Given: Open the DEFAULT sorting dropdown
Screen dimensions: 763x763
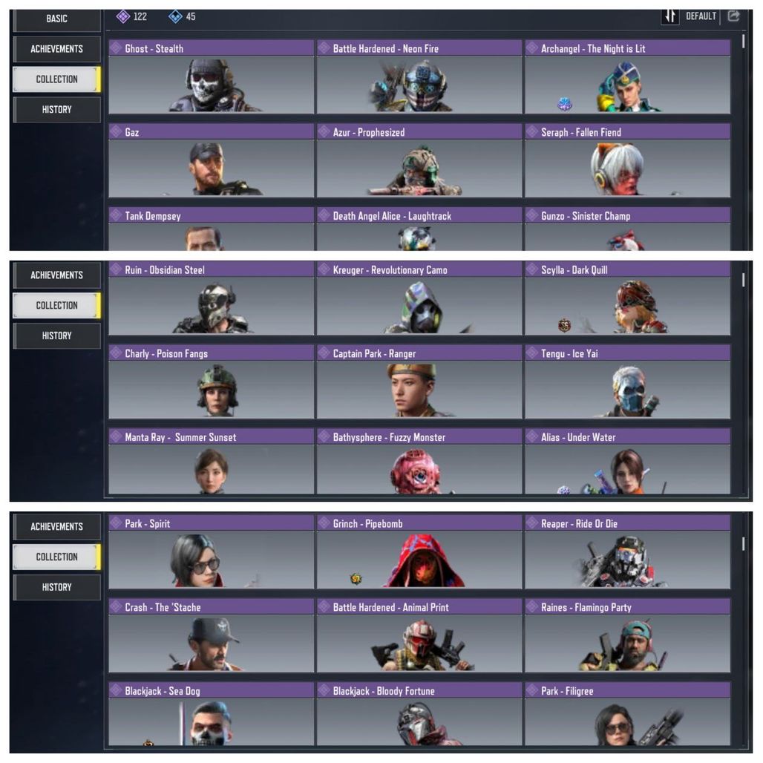Looking at the screenshot, I should (701, 16).
